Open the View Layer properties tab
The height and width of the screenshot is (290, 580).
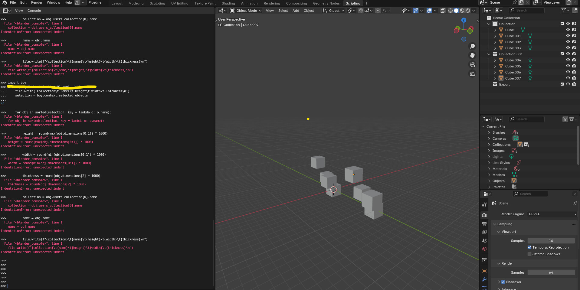click(484, 232)
